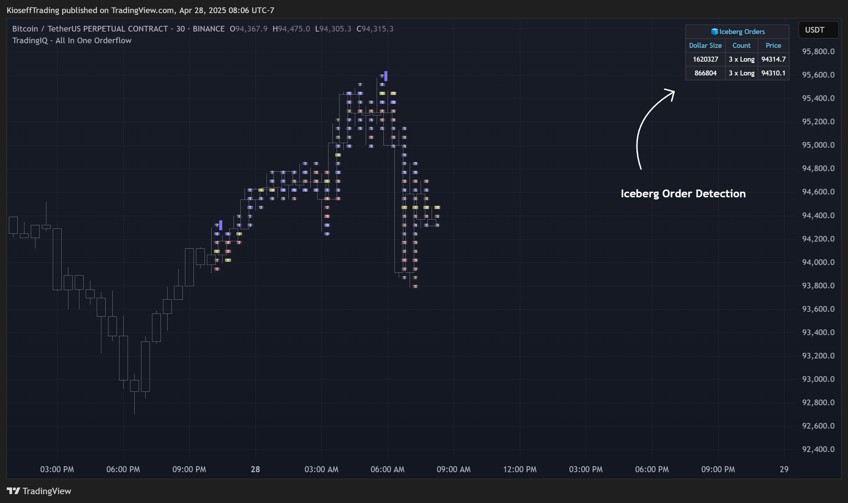Click the Count column header
The width and height of the screenshot is (848, 503).
(741, 45)
